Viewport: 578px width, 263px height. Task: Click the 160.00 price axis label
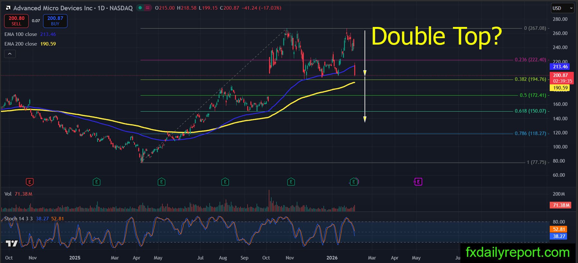tap(560, 104)
